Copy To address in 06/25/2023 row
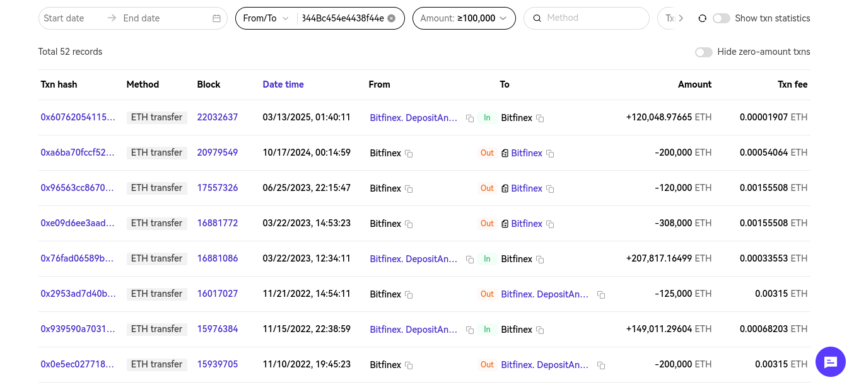 550,189
